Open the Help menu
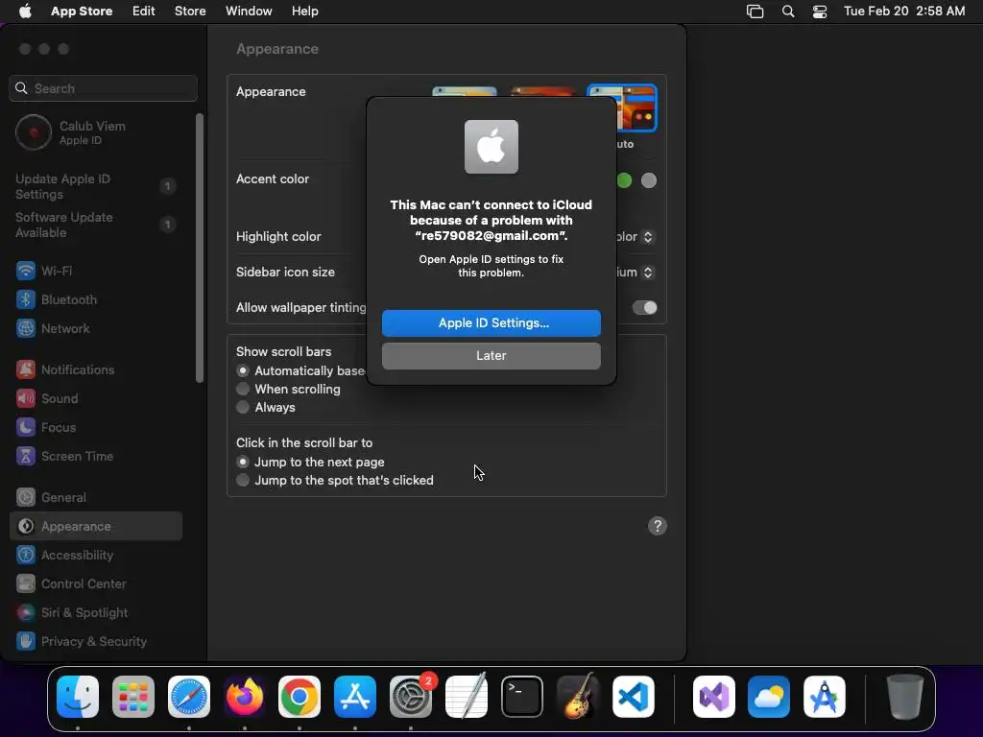983x737 pixels. (304, 12)
